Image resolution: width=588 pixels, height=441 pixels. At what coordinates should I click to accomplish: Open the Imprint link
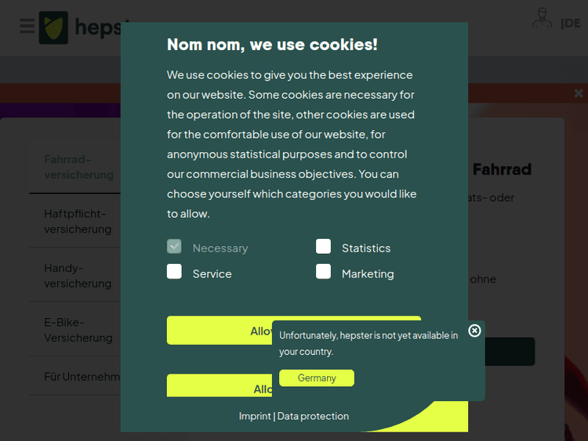click(x=255, y=416)
